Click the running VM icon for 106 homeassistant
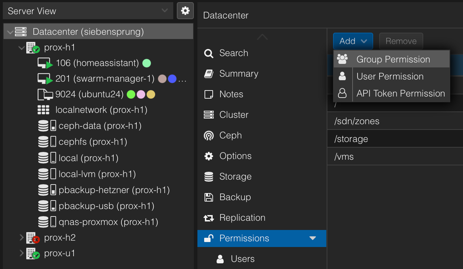Image resolution: width=463 pixels, height=269 pixels. coord(45,64)
